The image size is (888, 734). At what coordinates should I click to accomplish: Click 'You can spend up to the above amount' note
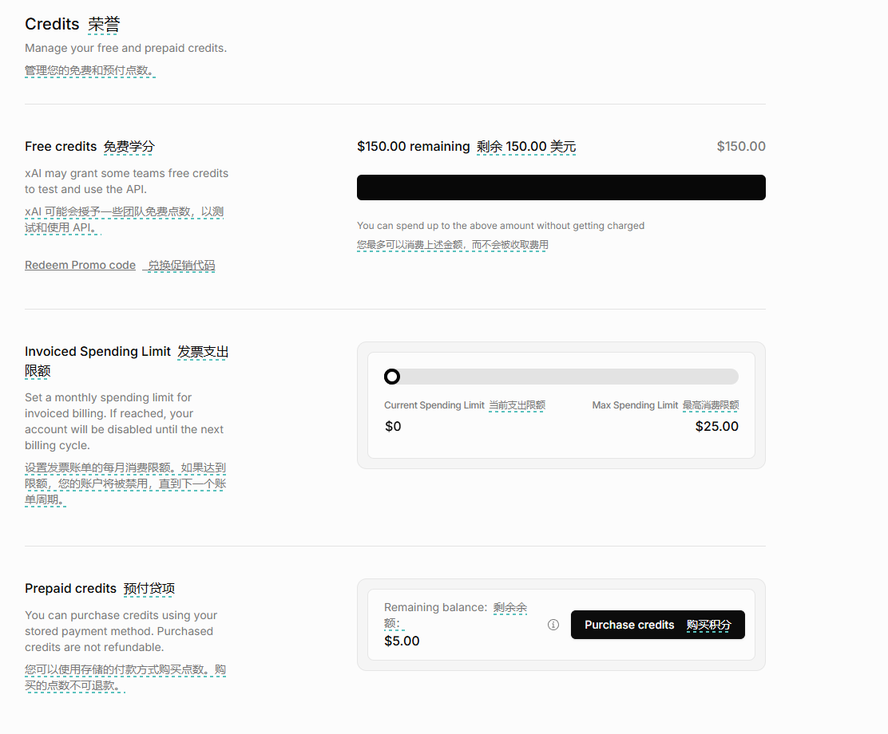[x=501, y=225]
